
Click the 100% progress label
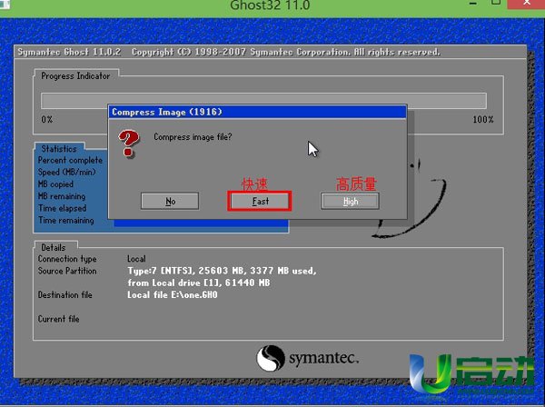point(483,120)
